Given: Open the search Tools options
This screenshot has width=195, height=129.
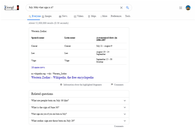Looking at the screenshot, I should [x=127, y=16].
